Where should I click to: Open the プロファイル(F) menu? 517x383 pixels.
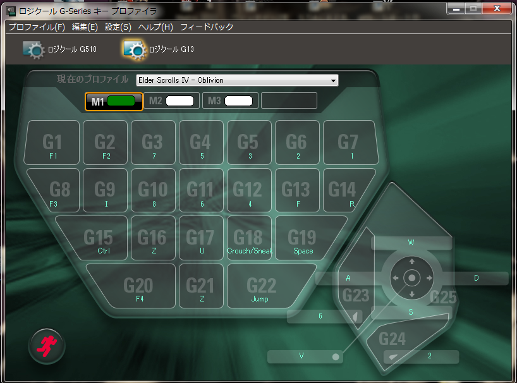point(37,27)
